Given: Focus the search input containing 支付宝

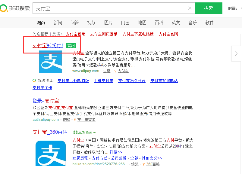Looking at the screenshot, I should click(x=114, y=8).
